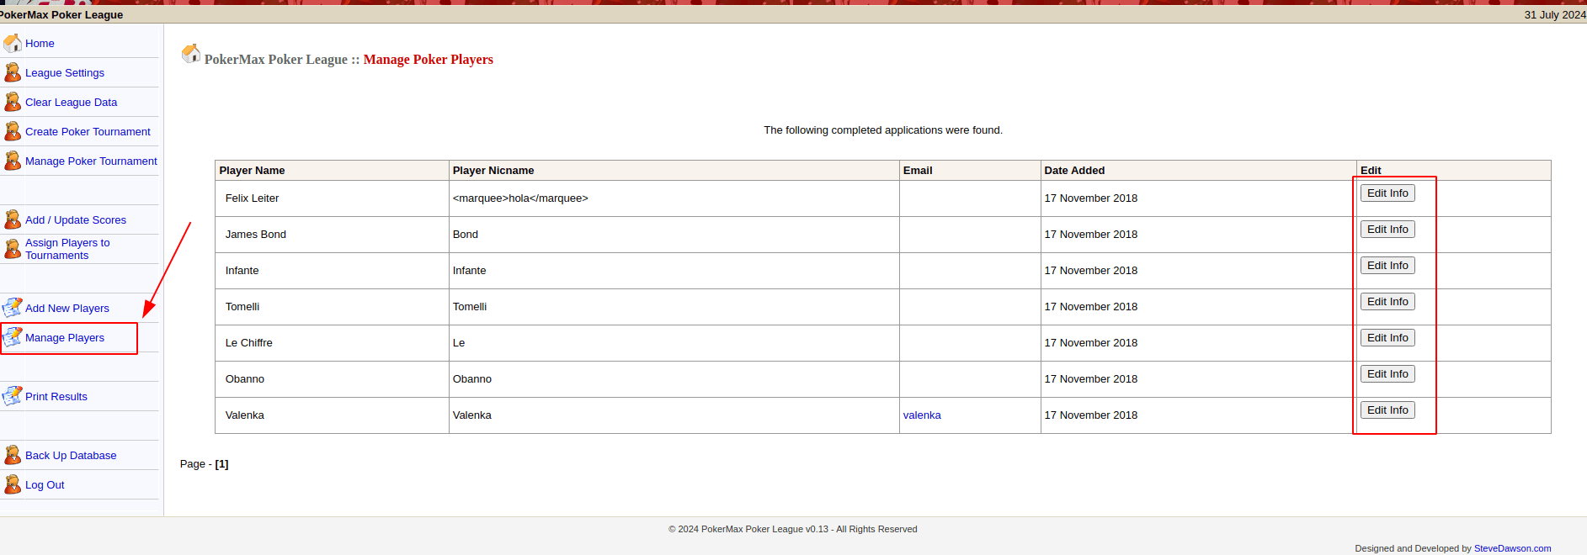Visit the SteveDawson.com footer link
Viewport: 1587px width, 555px height.
coord(1512,548)
